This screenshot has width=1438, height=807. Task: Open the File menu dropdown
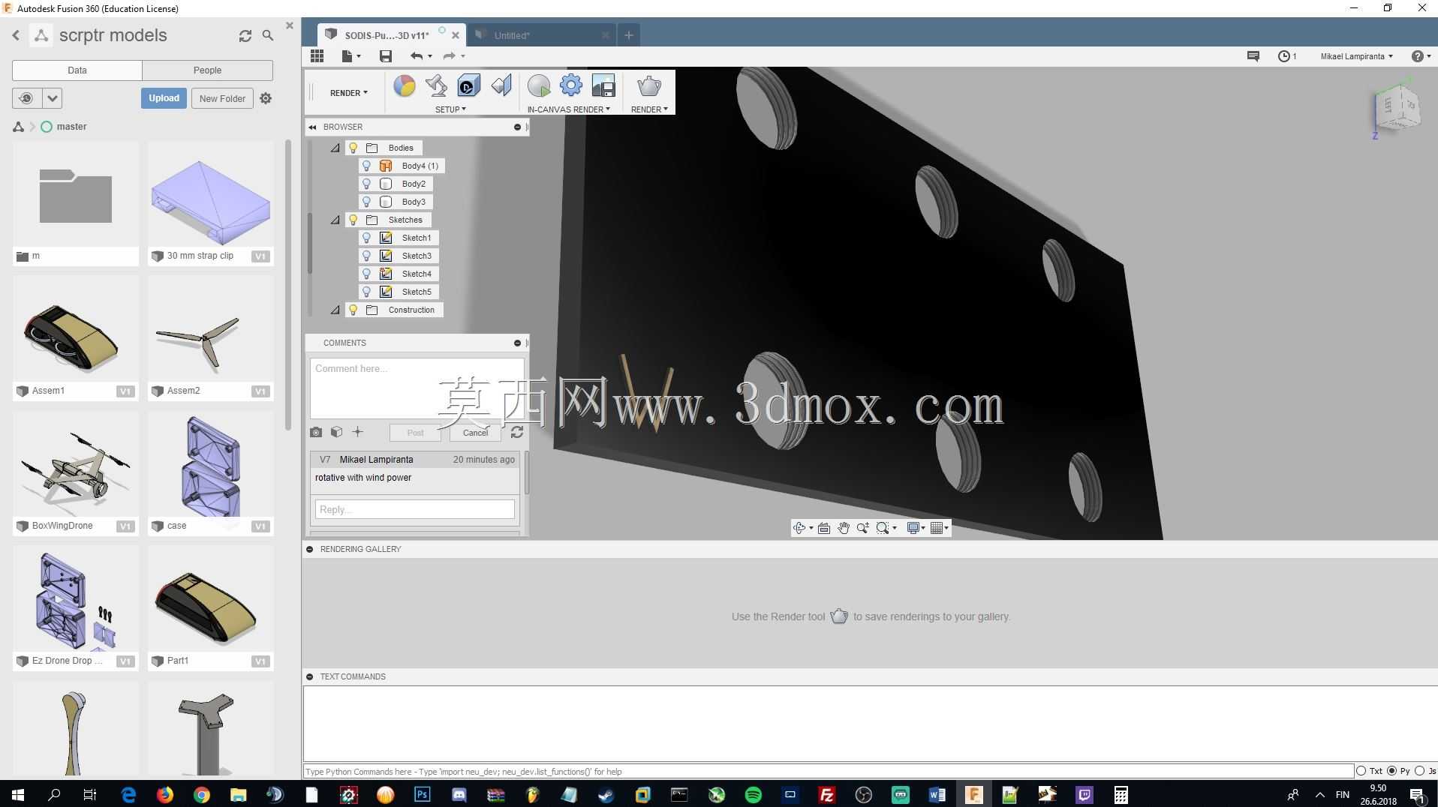click(351, 56)
